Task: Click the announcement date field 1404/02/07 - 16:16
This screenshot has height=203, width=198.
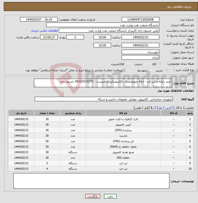Action: pyautogui.click(x=39, y=19)
